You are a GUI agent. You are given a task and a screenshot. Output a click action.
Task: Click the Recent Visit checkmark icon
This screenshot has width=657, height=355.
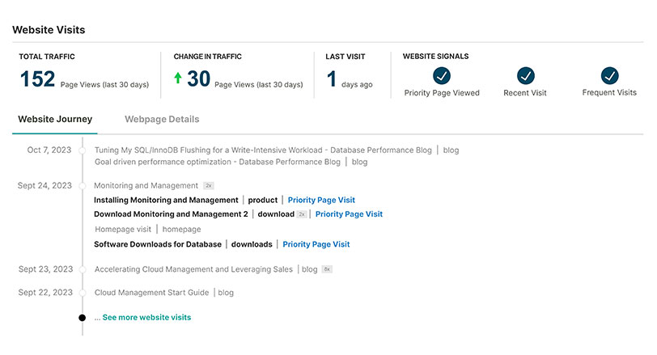pos(526,76)
